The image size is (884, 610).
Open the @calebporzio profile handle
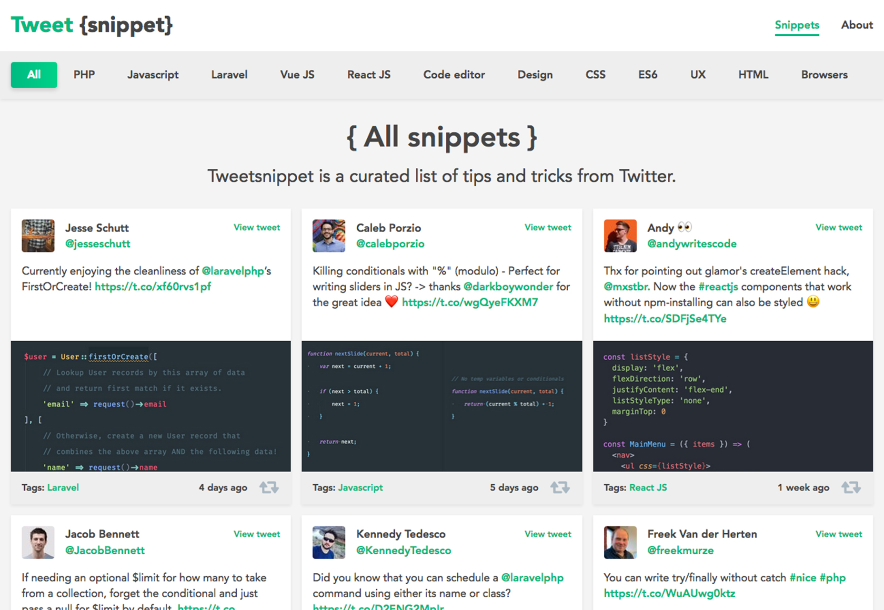(390, 244)
